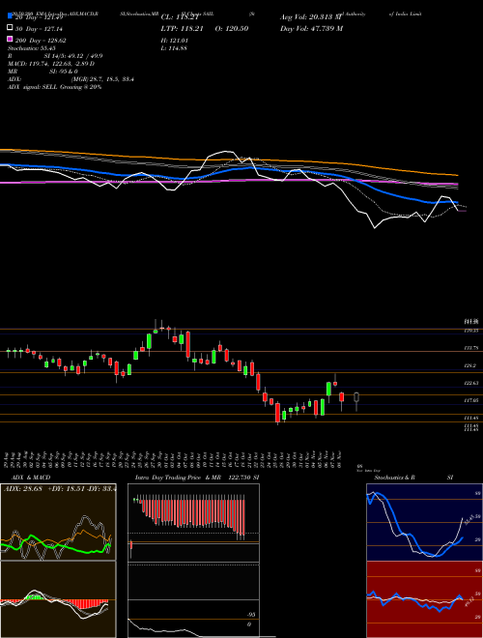This screenshot has width=483, height=638.
Task: Click the 'L: 114.88' low price
Action: 176,48
